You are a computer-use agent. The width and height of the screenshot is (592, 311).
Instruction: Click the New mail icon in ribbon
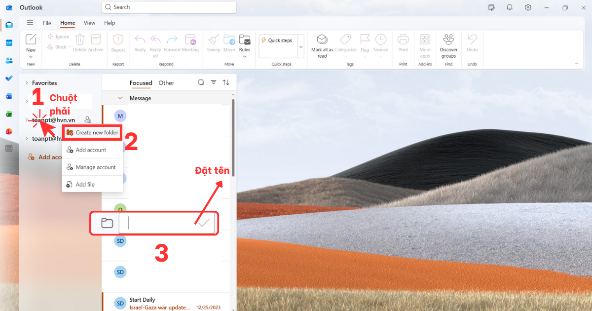click(x=31, y=40)
